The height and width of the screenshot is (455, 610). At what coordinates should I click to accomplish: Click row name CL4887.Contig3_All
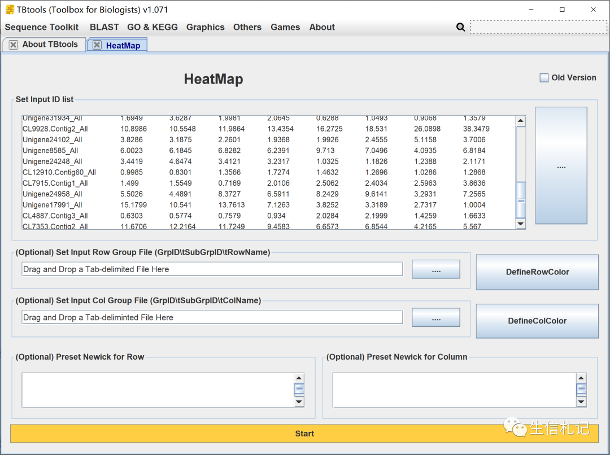click(x=55, y=216)
